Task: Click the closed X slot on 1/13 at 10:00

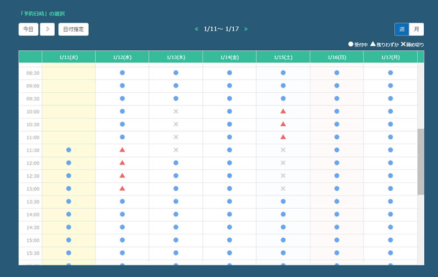Action: pyautogui.click(x=176, y=111)
